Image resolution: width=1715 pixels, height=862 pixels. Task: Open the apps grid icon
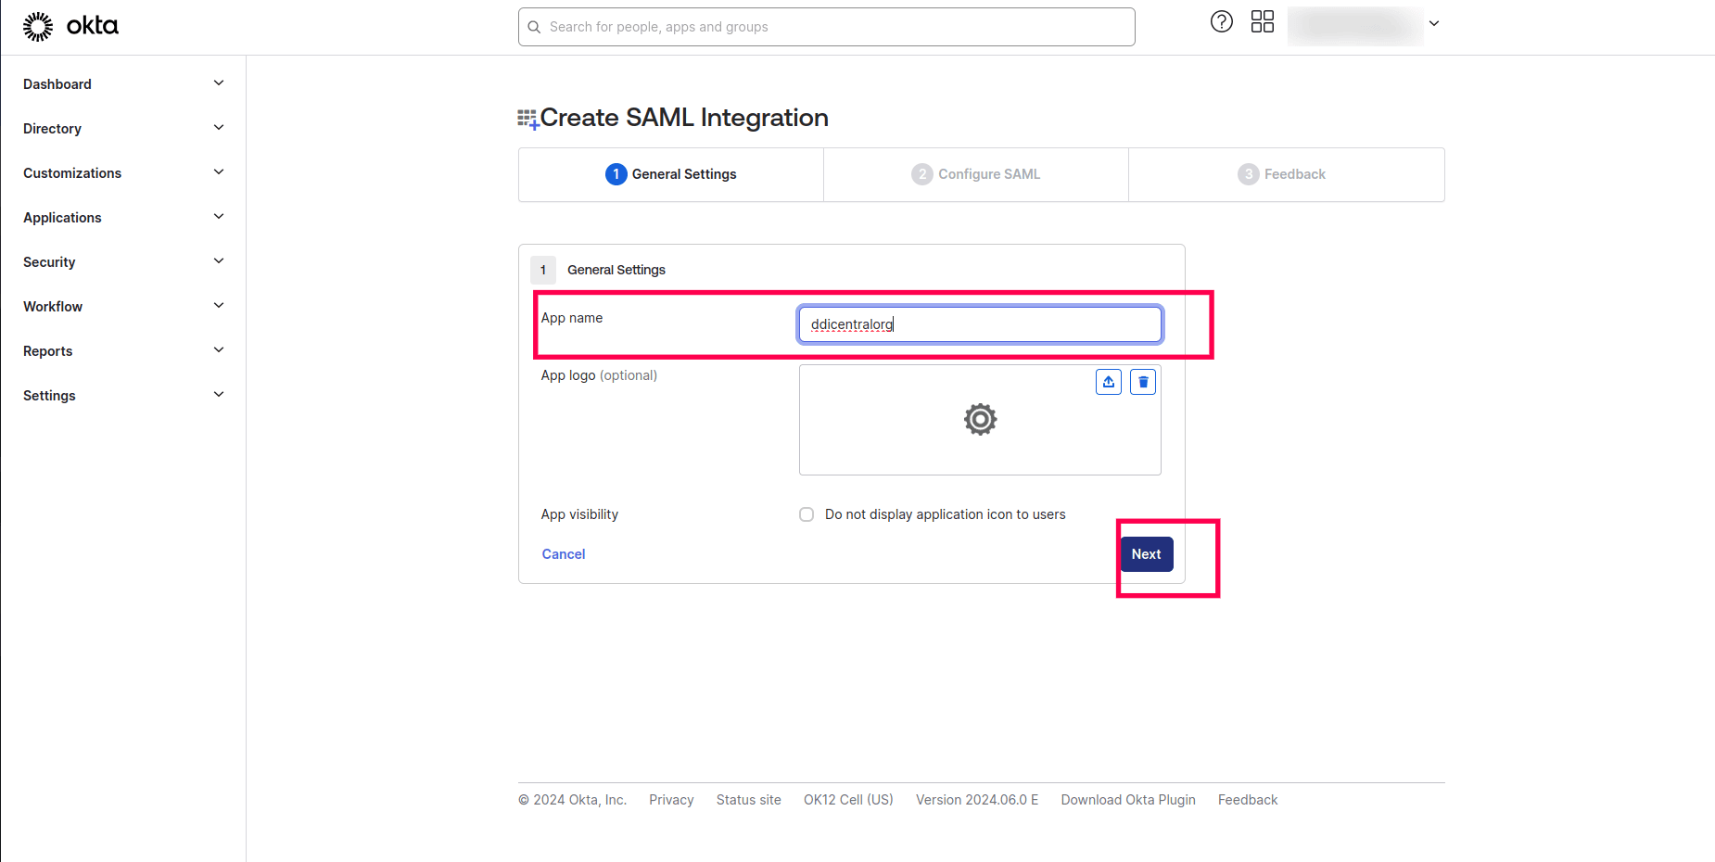(1262, 21)
